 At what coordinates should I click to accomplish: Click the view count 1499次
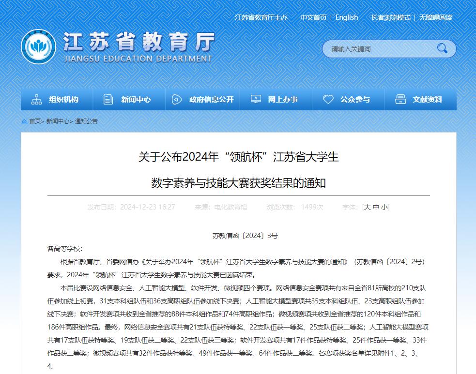(312, 207)
